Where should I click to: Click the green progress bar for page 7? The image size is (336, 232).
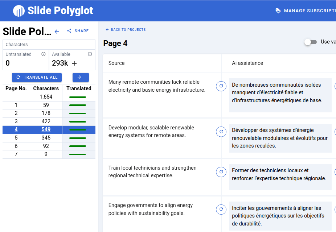[x=77, y=154]
